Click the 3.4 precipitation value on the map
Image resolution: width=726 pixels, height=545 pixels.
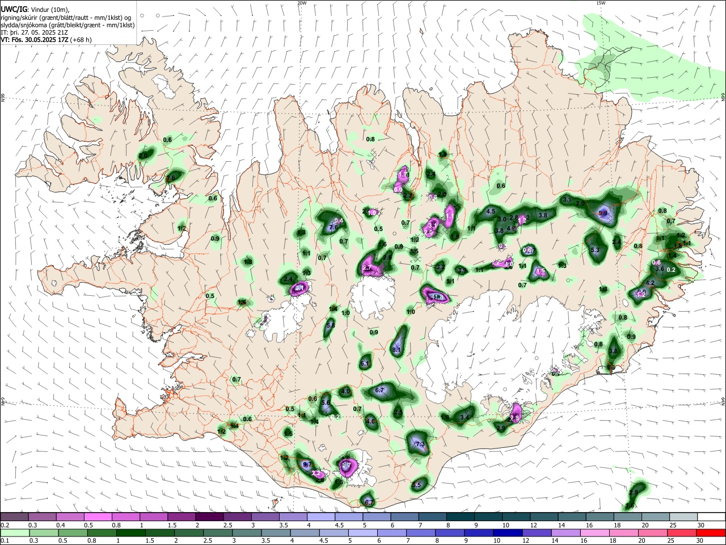click(465, 417)
